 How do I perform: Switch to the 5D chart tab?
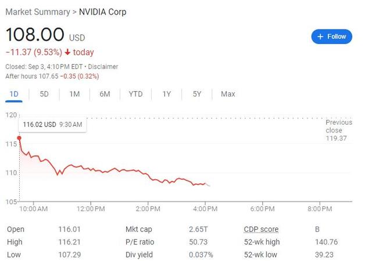pos(44,94)
